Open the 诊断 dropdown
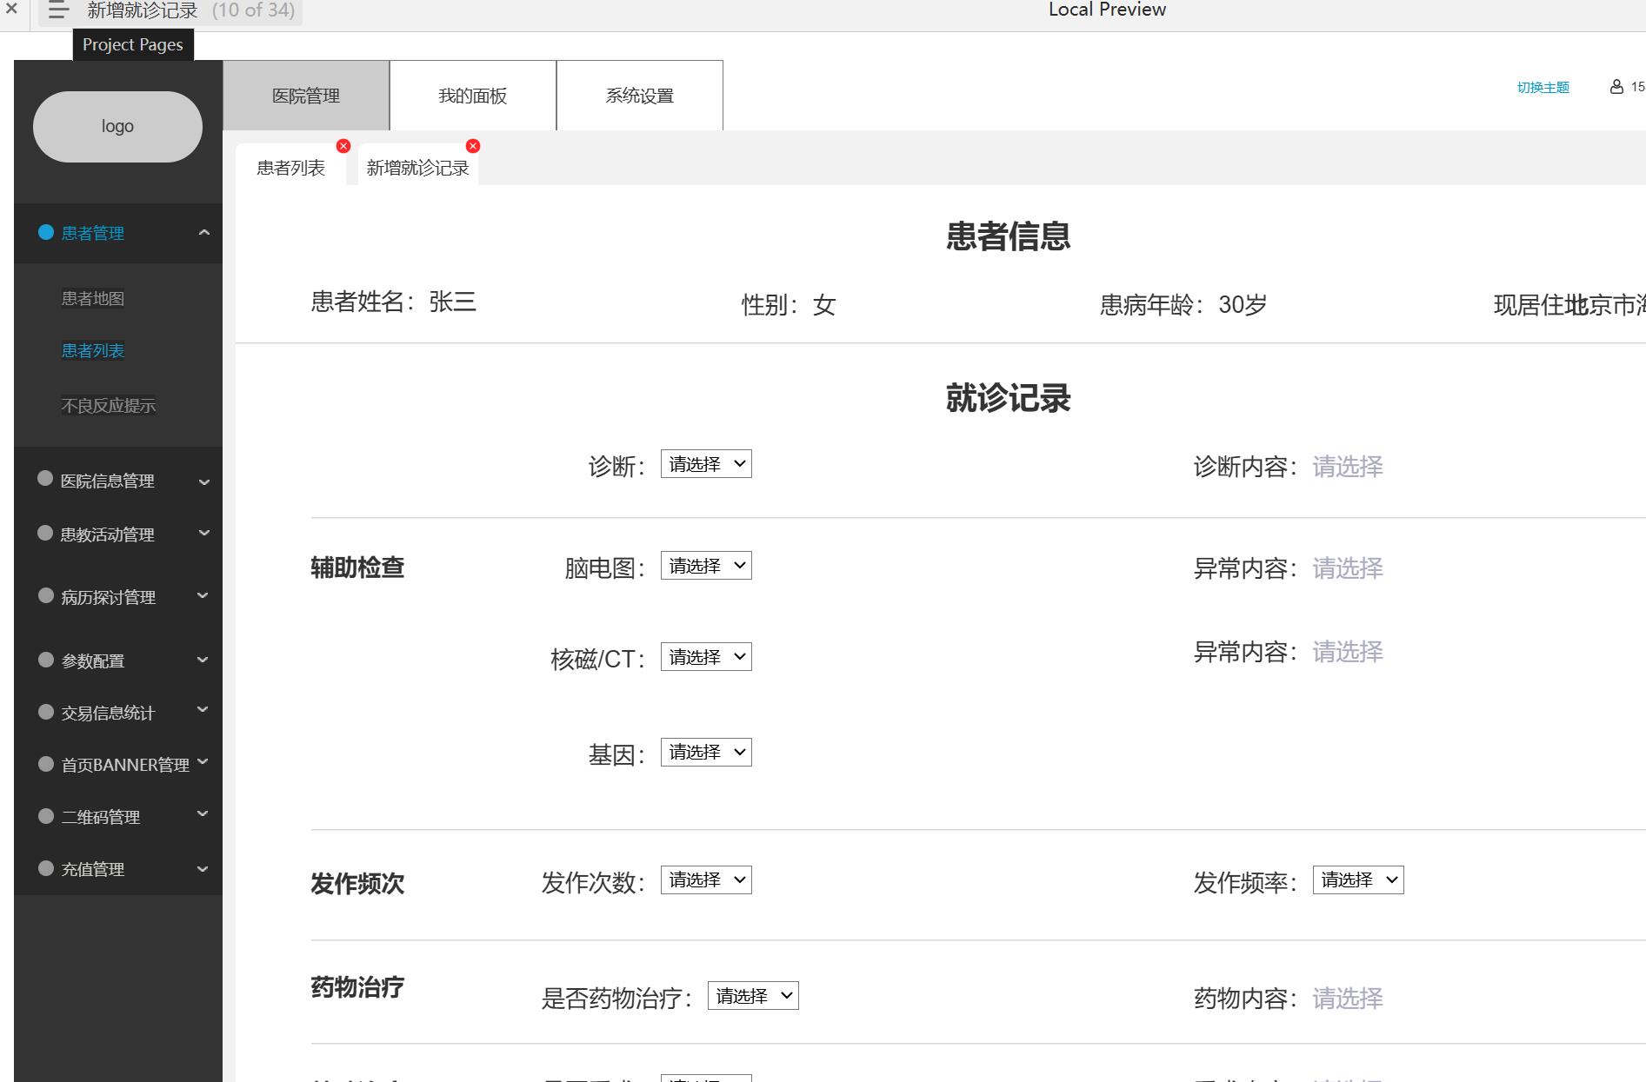 pos(706,464)
